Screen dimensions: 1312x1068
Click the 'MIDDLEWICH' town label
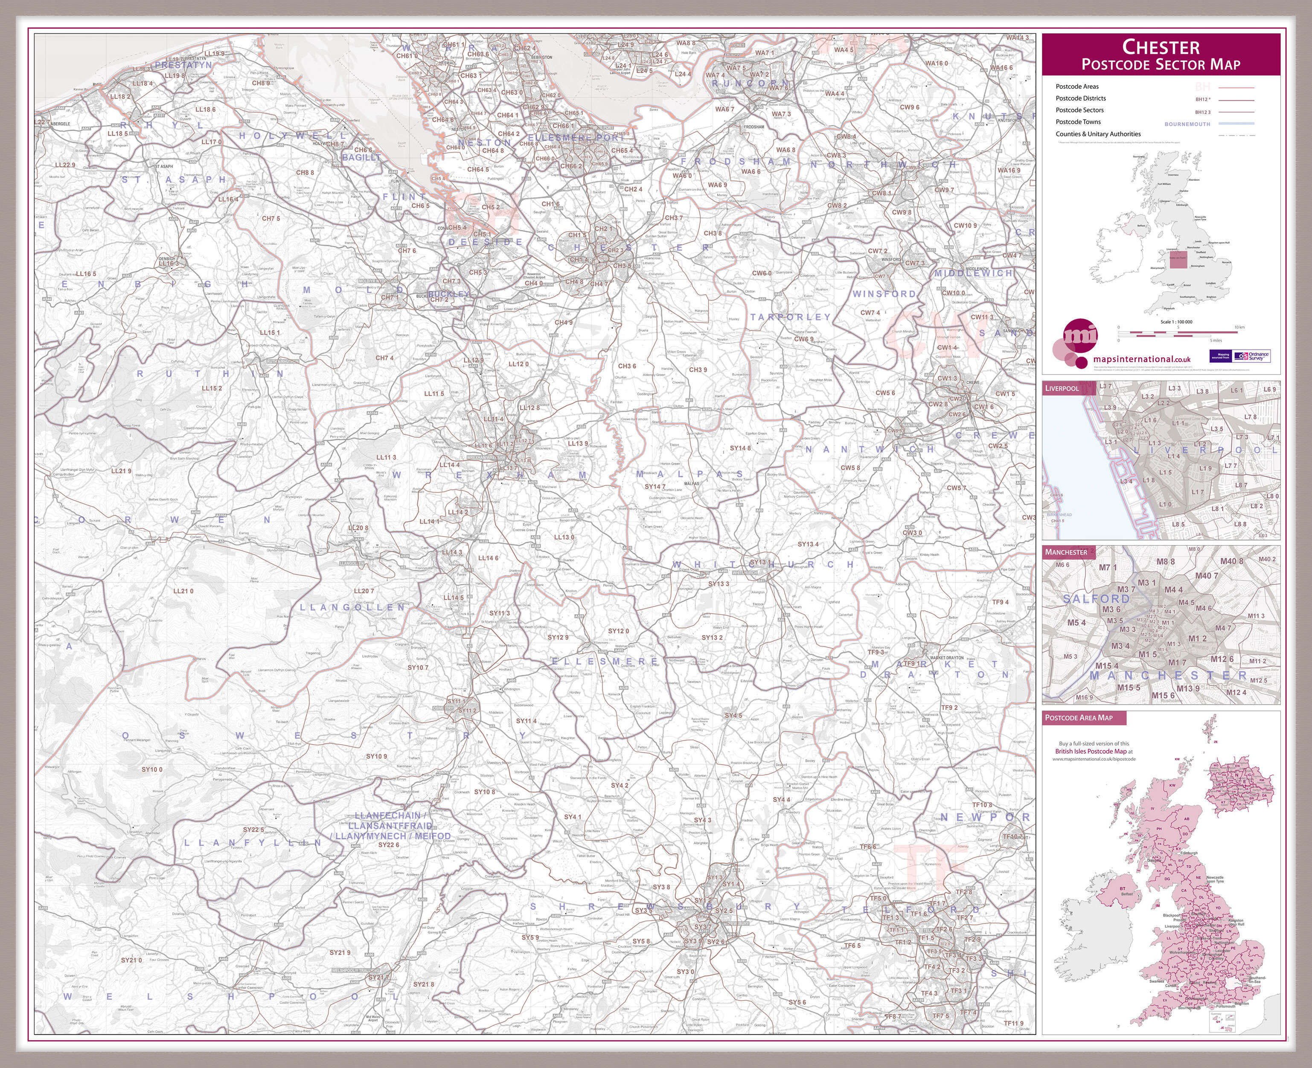click(973, 273)
